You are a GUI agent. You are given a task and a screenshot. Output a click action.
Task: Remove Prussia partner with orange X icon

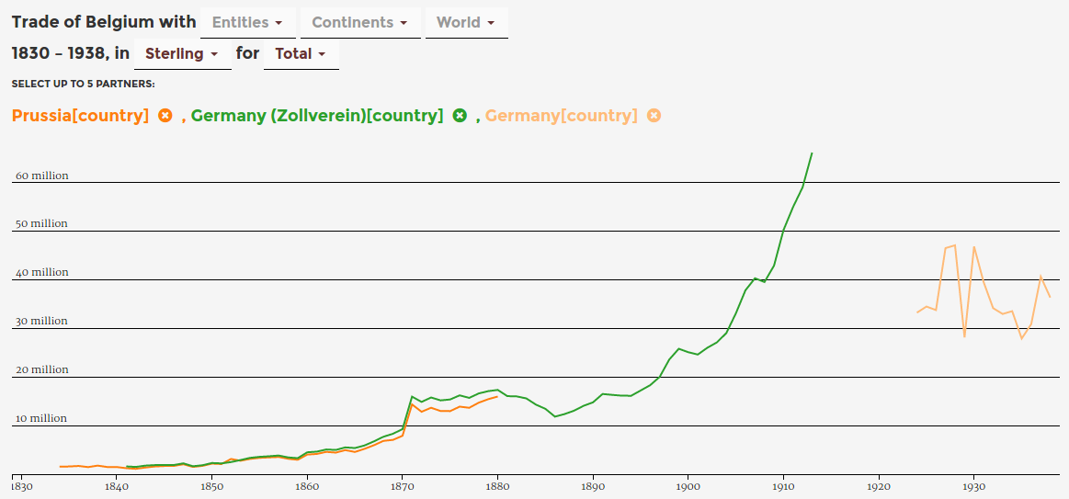pos(165,116)
